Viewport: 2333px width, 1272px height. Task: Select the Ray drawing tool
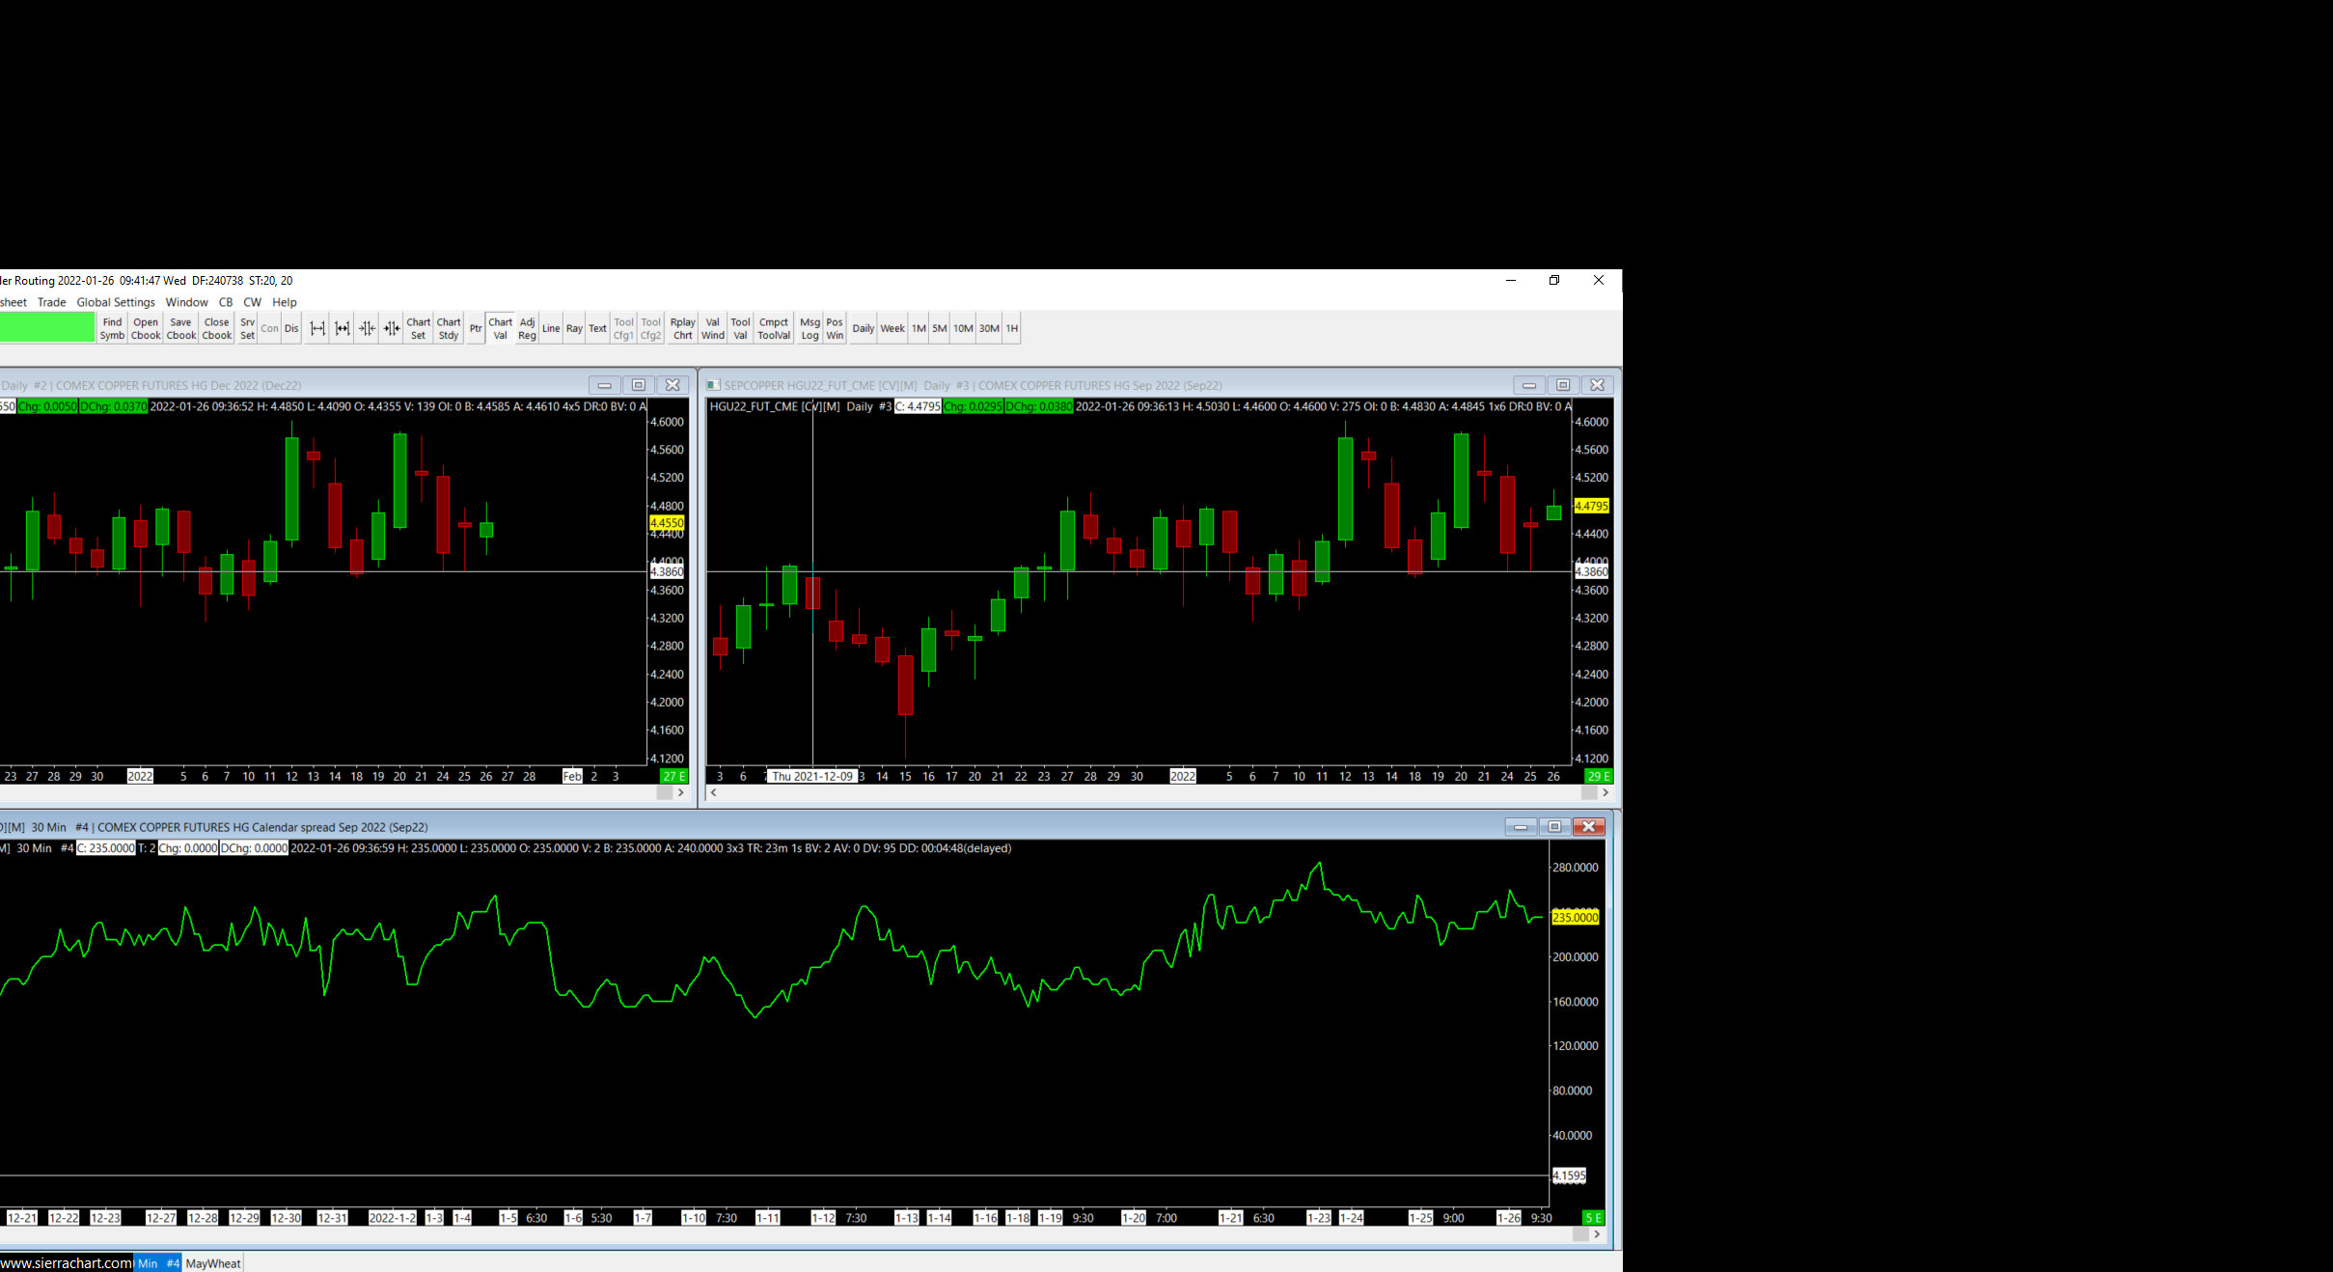(x=574, y=329)
